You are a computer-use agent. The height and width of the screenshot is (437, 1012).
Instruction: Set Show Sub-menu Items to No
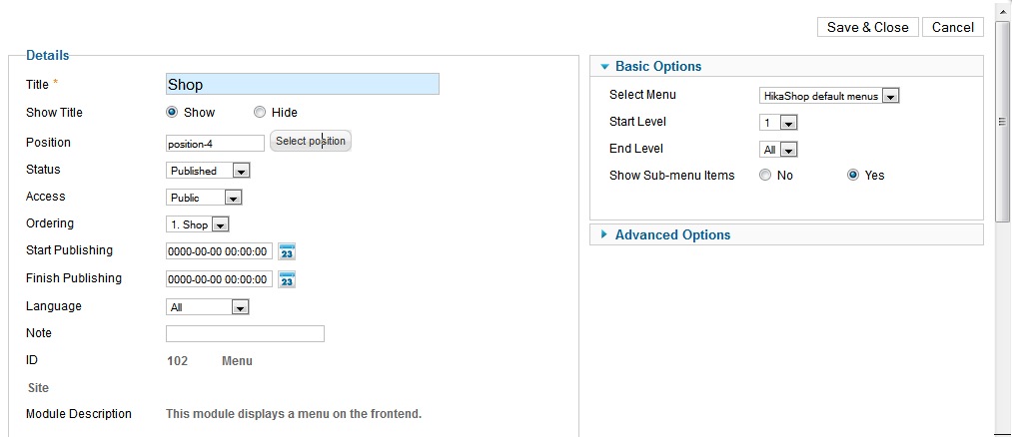[x=765, y=176]
